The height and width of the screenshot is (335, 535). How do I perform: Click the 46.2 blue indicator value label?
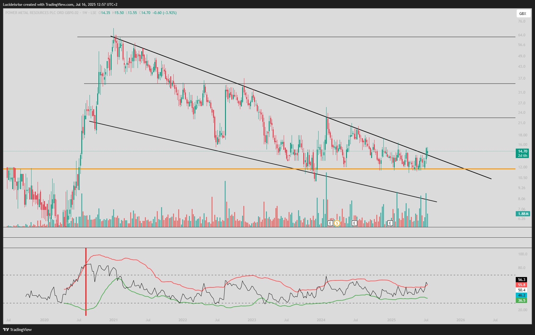click(x=522, y=295)
